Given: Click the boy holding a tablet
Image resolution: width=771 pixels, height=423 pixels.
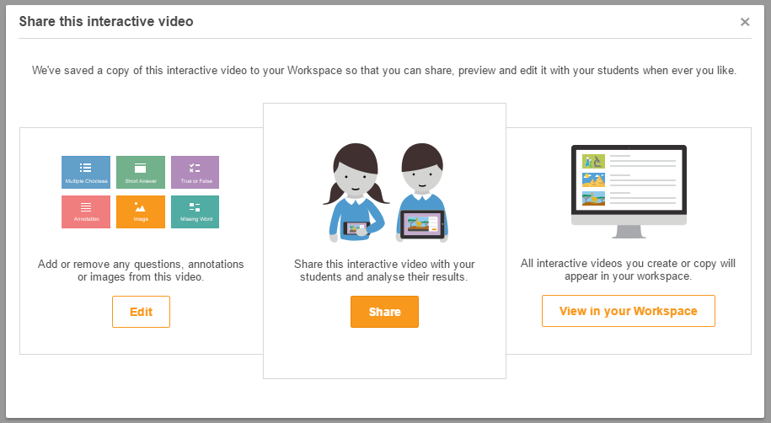Looking at the screenshot, I should pos(421,191).
